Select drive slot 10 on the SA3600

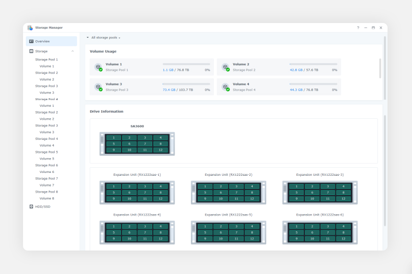(x=129, y=150)
